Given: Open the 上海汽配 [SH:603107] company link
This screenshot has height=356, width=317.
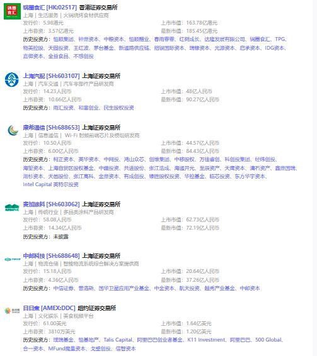Looking at the screenshot, I should pos(51,76).
